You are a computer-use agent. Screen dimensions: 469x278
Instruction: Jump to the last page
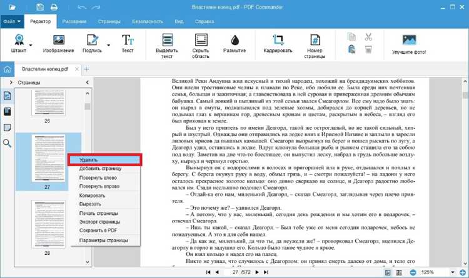click(266, 272)
